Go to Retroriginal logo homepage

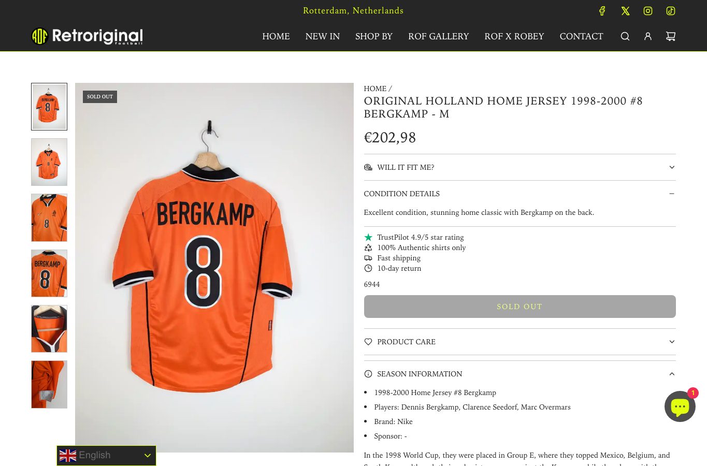(x=87, y=36)
